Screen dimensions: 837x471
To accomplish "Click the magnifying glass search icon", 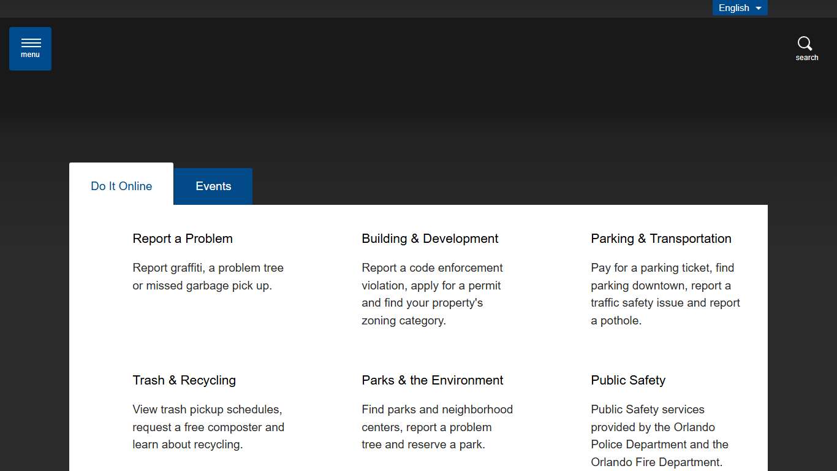I will (x=805, y=44).
